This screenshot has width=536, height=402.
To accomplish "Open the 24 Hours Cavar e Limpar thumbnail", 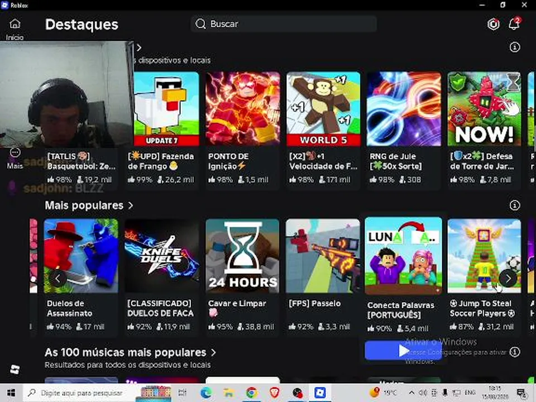I will (x=242, y=256).
